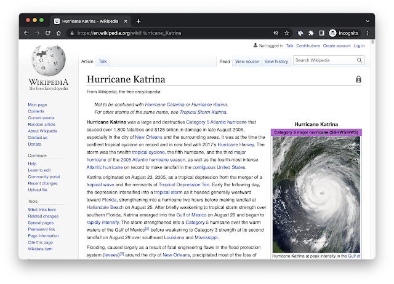Image resolution: width=394 pixels, height=284 pixels.
Task: Open the extensions puzzle piece icon
Action: [311, 33]
